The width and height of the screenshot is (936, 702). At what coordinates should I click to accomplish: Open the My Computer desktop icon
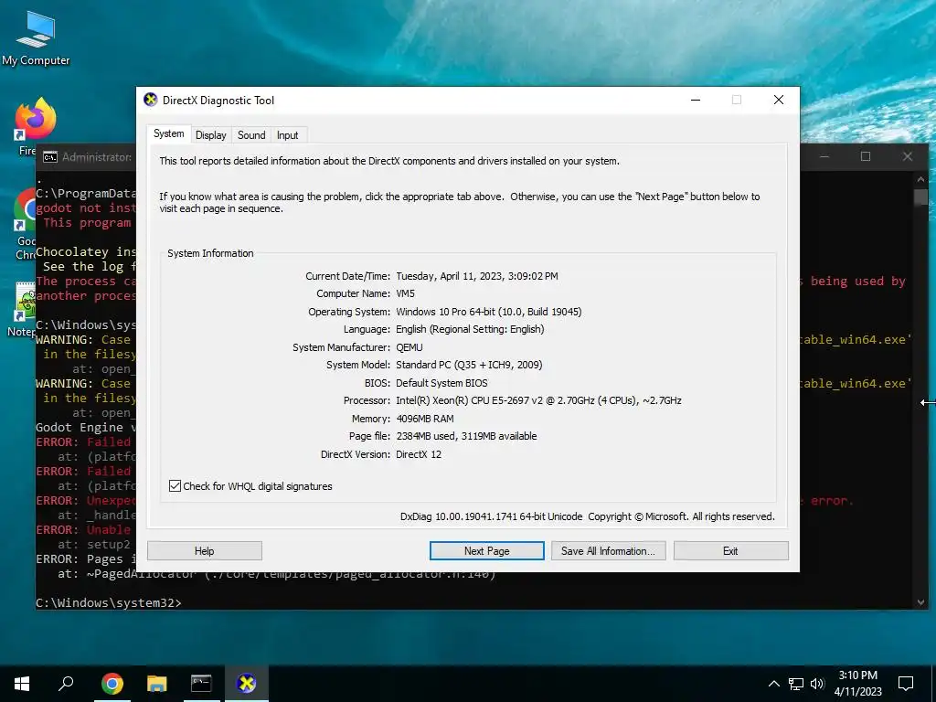(36, 38)
